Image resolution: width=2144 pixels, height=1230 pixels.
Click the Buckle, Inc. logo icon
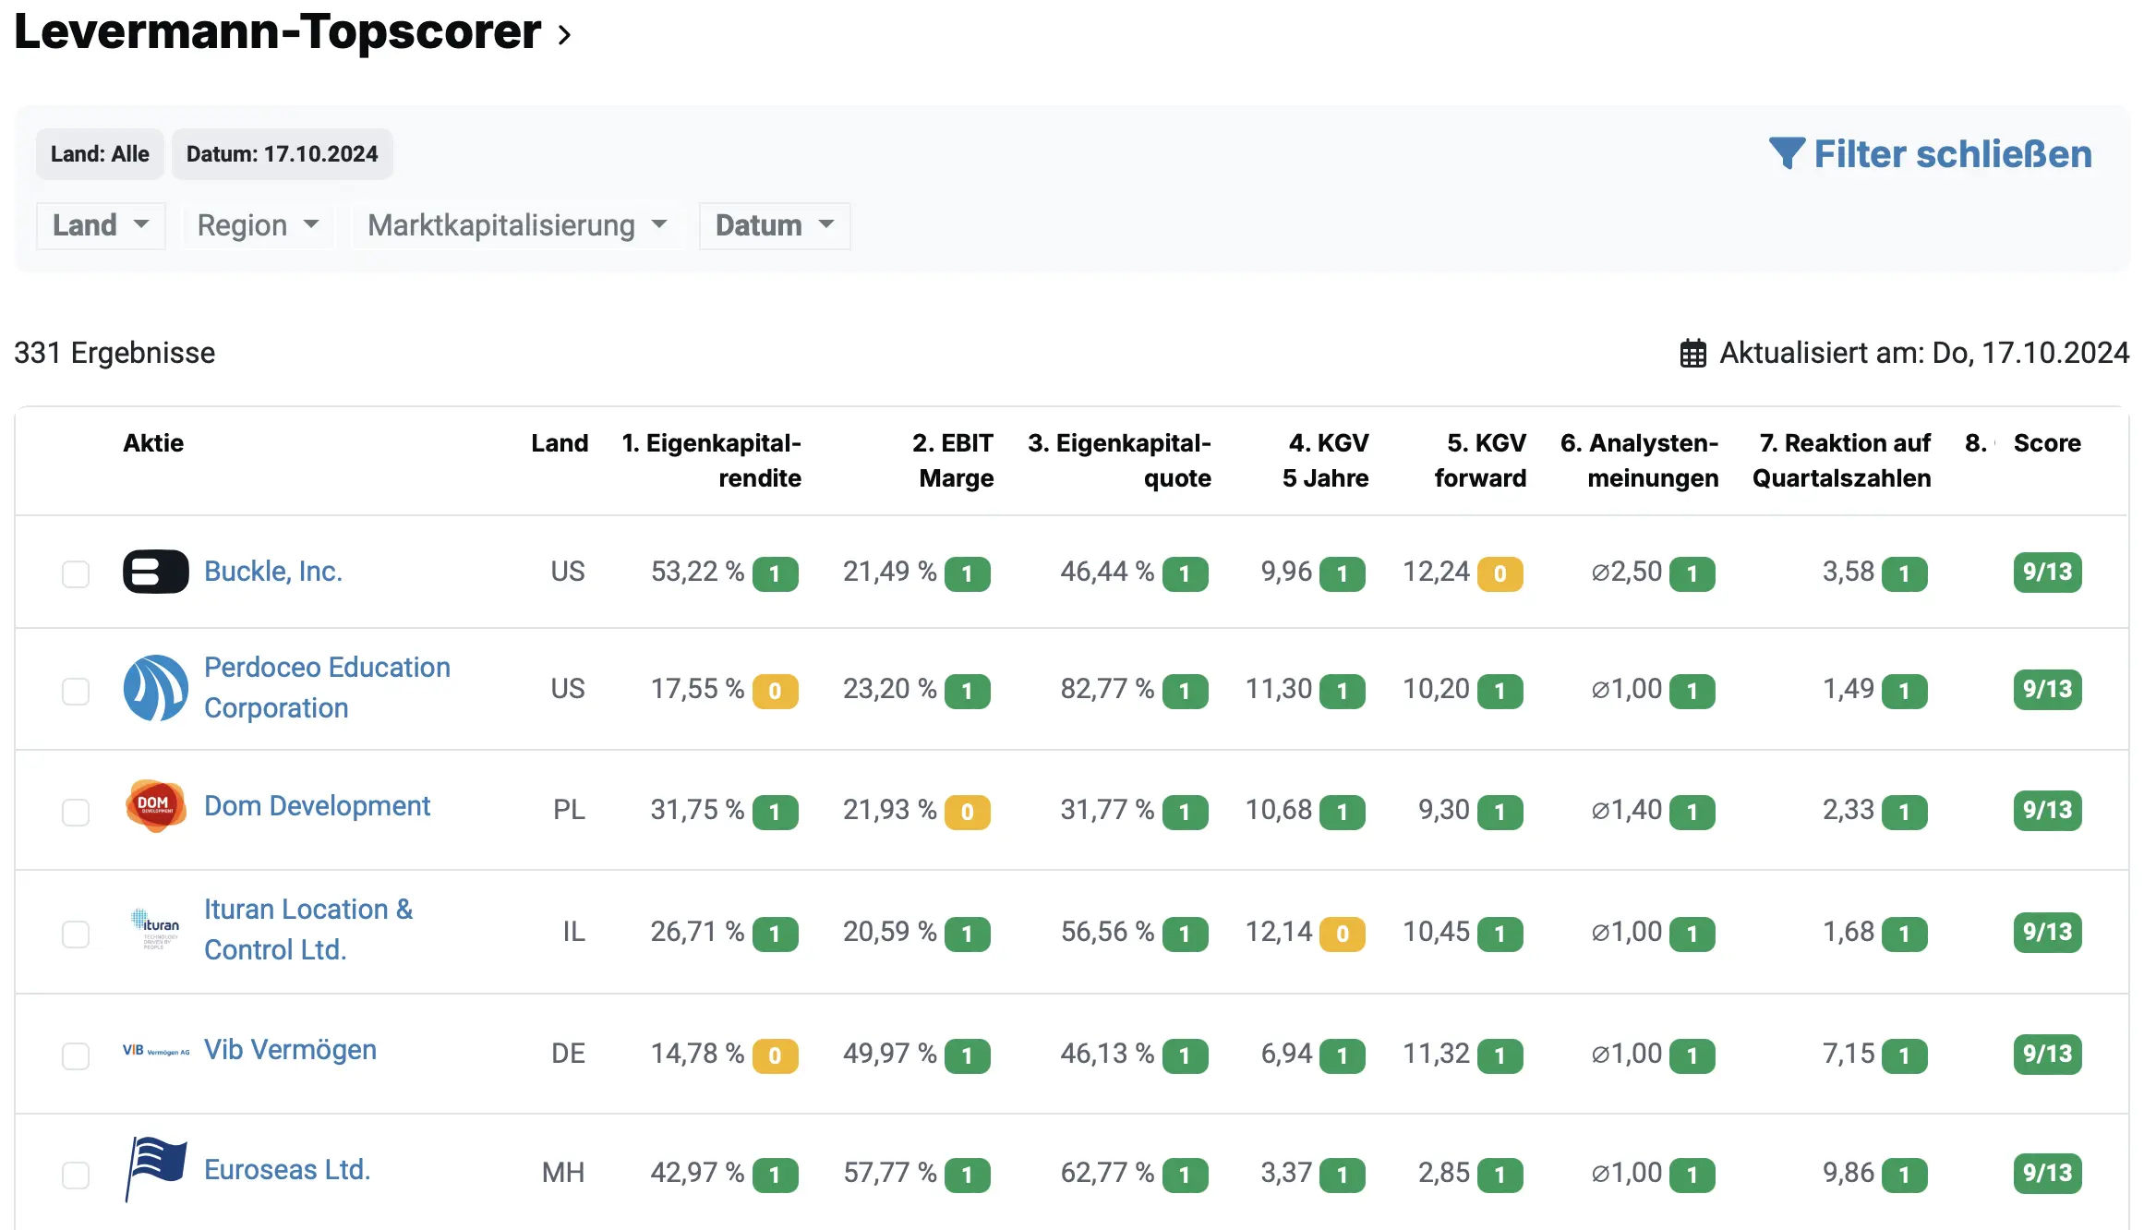click(155, 572)
